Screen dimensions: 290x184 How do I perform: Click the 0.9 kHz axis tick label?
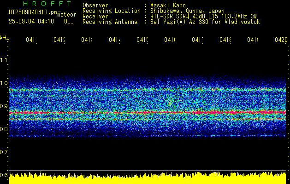point(4,106)
